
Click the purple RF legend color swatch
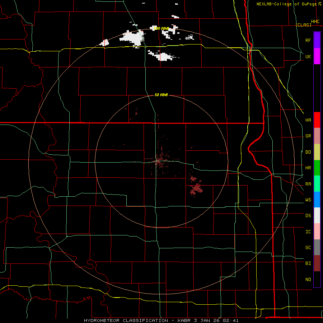(317, 40)
